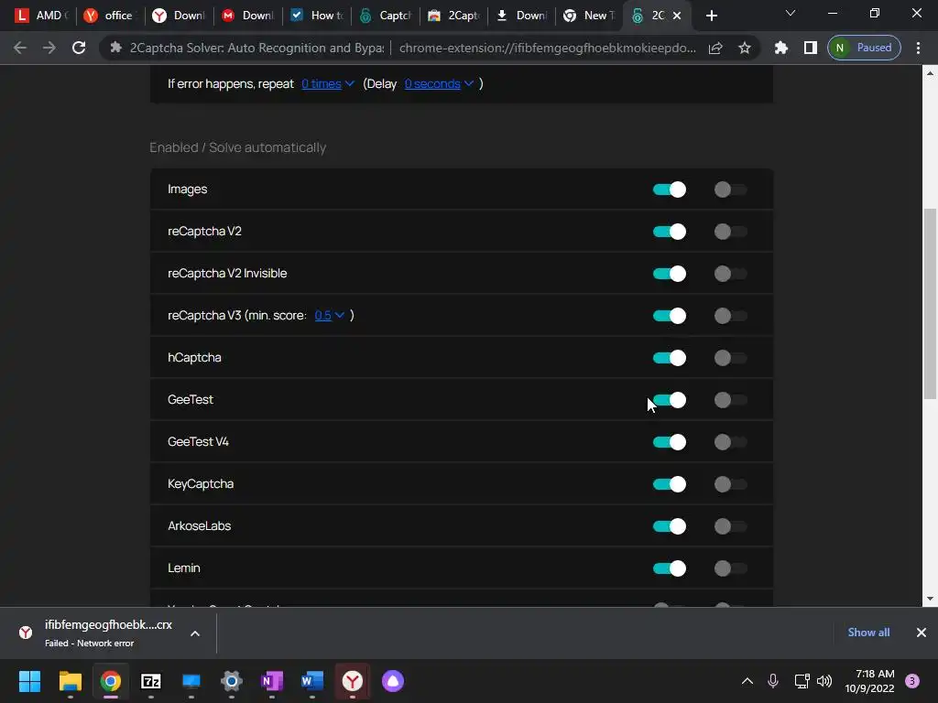This screenshot has width=938, height=703.
Task: Toggle Lemin enabled switch
Action: click(x=669, y=568)
